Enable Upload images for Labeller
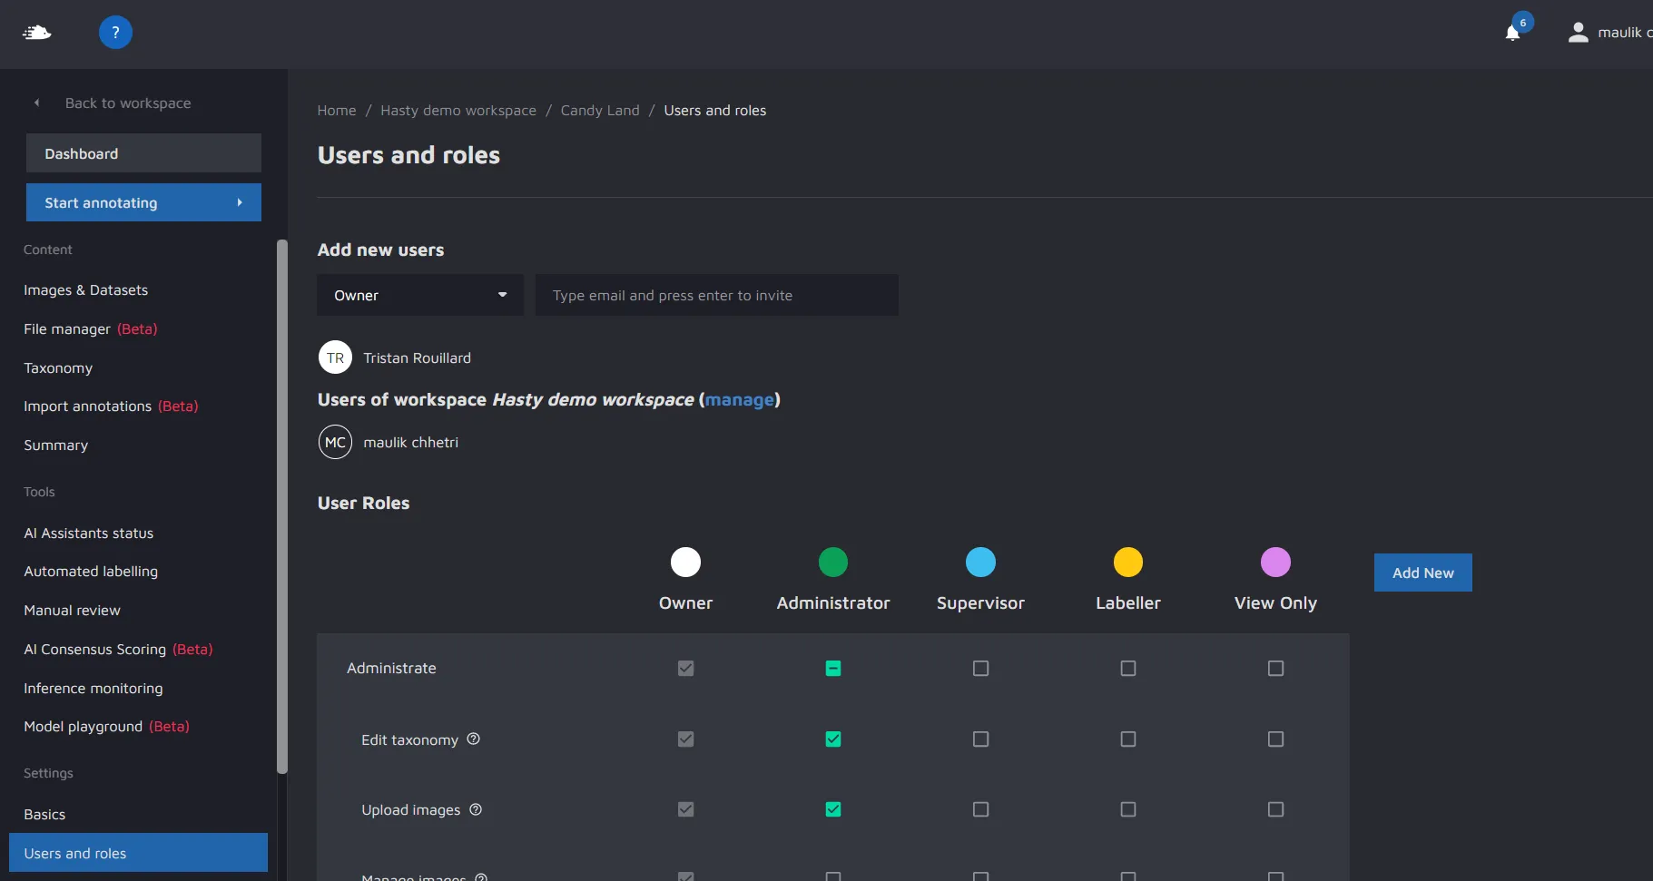 1127,809
